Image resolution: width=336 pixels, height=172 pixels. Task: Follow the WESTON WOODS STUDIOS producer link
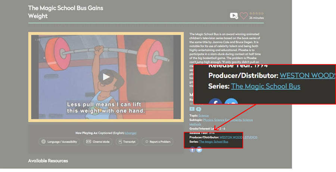238,137
